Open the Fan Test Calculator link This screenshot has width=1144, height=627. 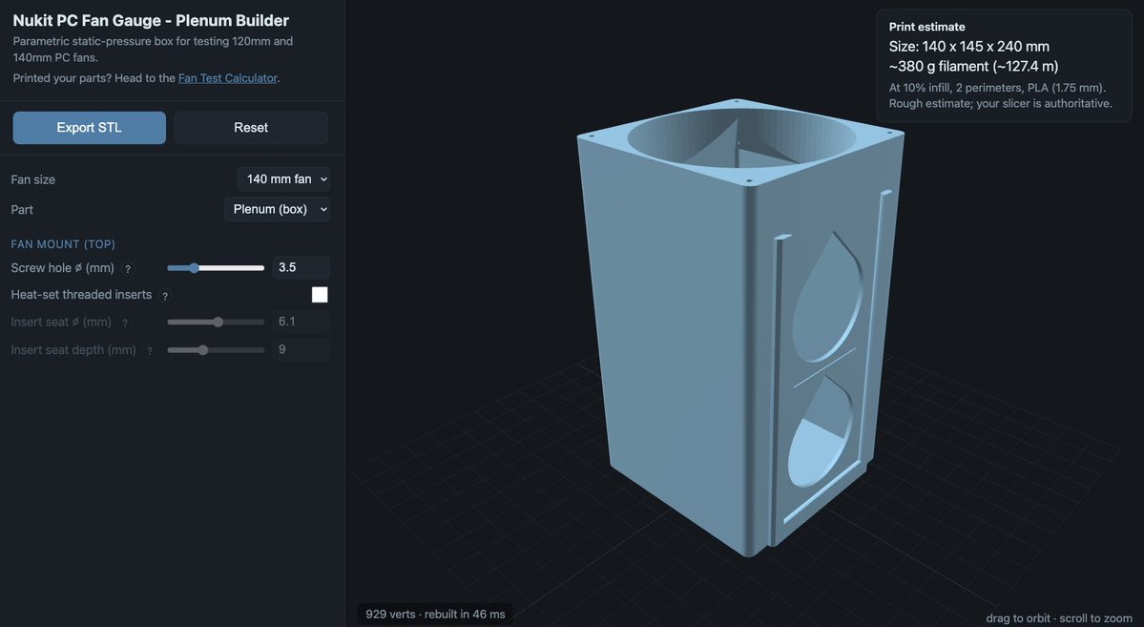tap(228, 78)
